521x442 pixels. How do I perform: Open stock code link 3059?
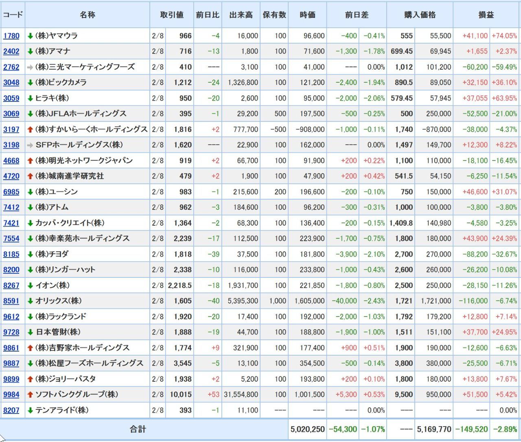[11, 98]
